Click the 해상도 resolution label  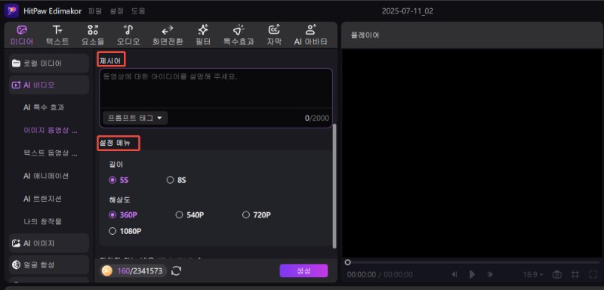pyautogui.click(x=119, y=199)
